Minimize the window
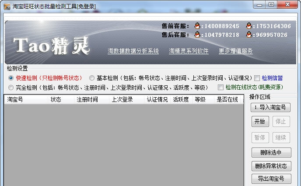This screenshot has width=301, height=186. point(259,5)
